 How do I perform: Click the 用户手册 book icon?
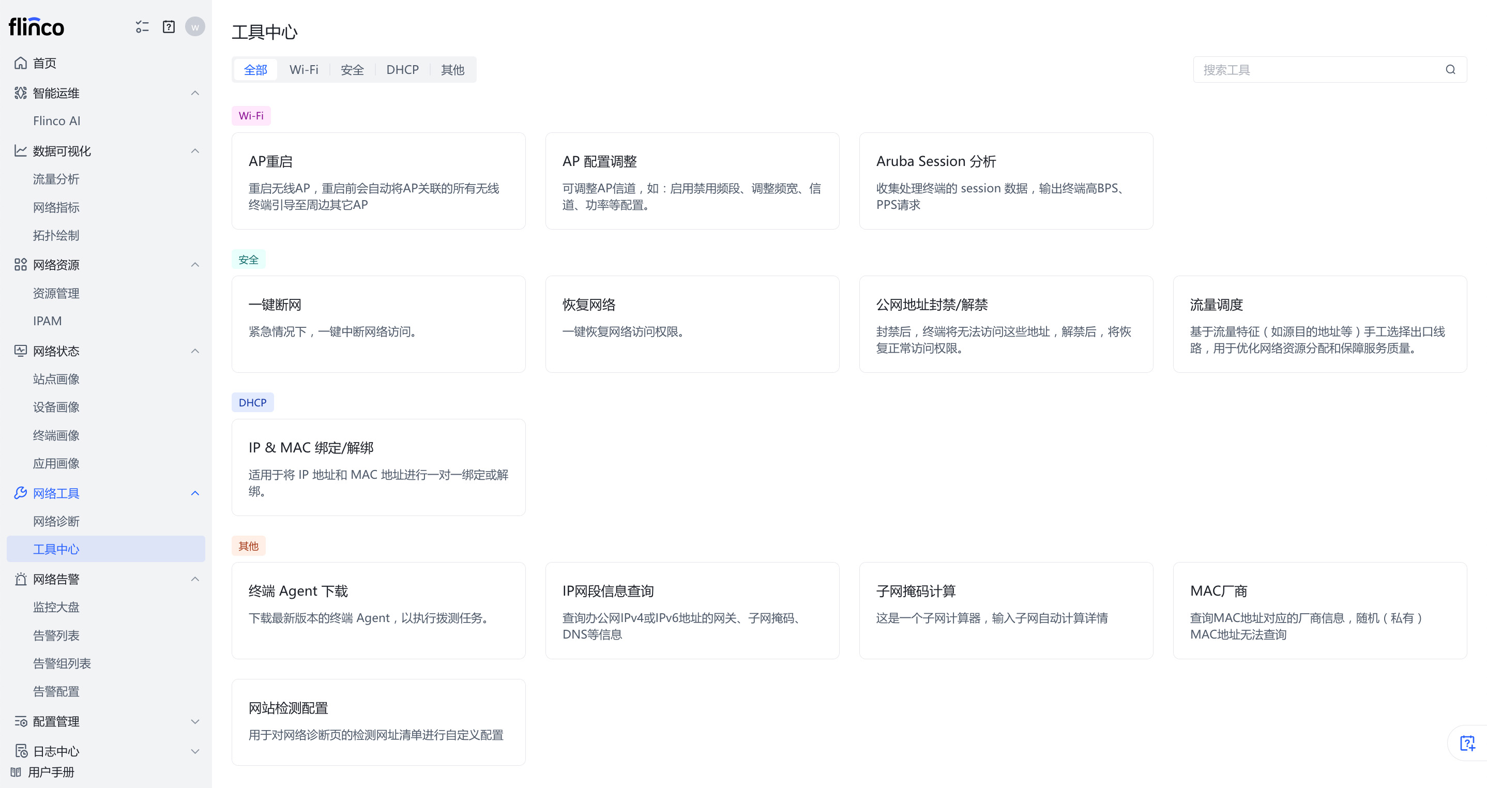(16, 772)
